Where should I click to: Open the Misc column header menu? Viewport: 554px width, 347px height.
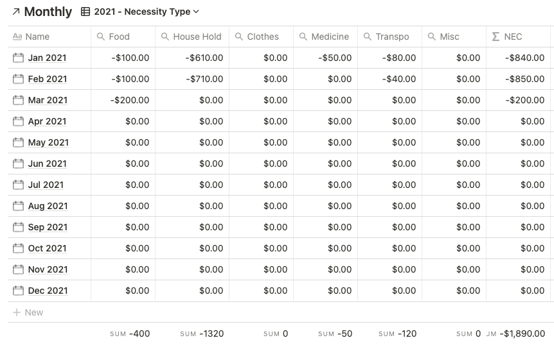[449, 37]
